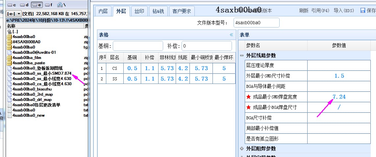Select drive f button
376x157 pixels.
(x=49, y=5)
